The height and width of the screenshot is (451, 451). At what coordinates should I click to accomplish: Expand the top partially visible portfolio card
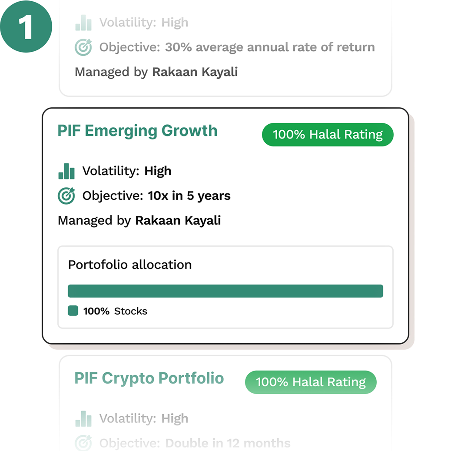(226, 48)
